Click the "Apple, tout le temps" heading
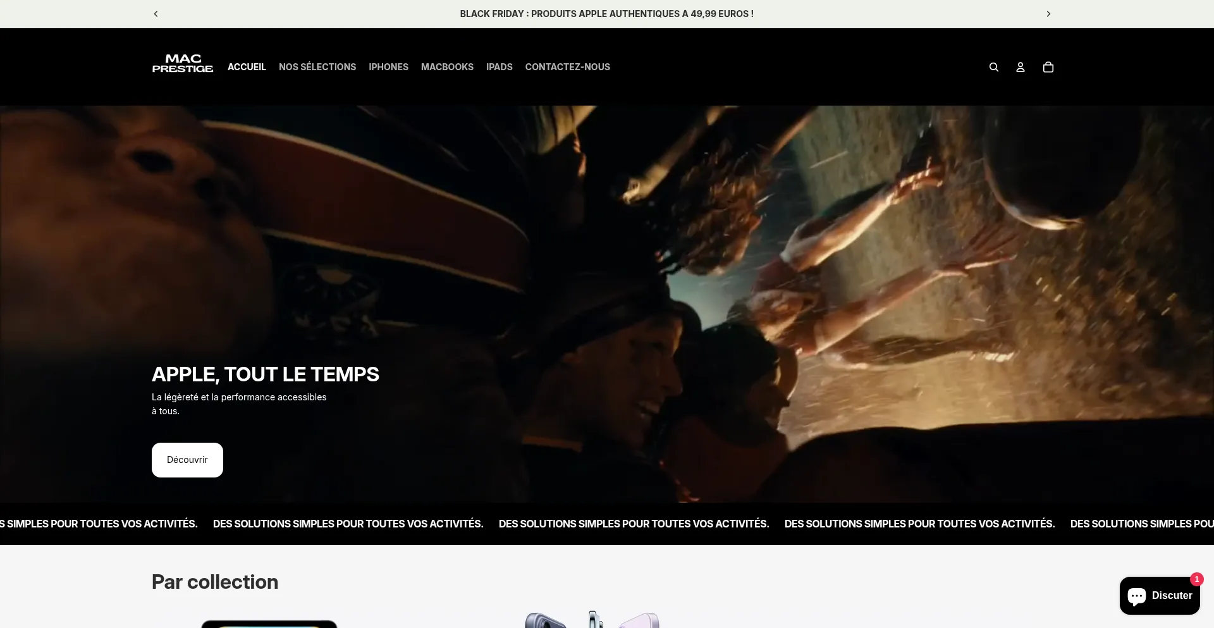 click(x=265, y=374)
